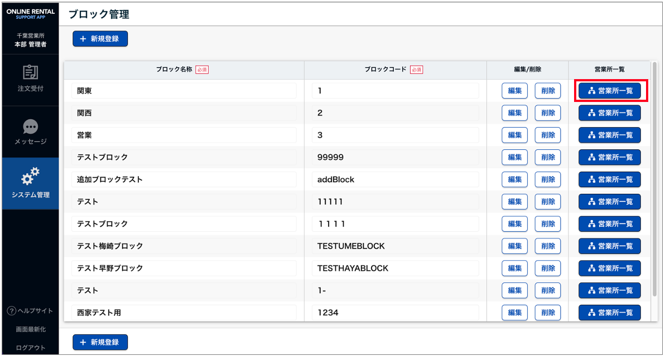This screenshot has width=665, height=356.
Task: Open 営業所一覧 for the TESTUMEBLOCK row
Action: coord(609,246)
